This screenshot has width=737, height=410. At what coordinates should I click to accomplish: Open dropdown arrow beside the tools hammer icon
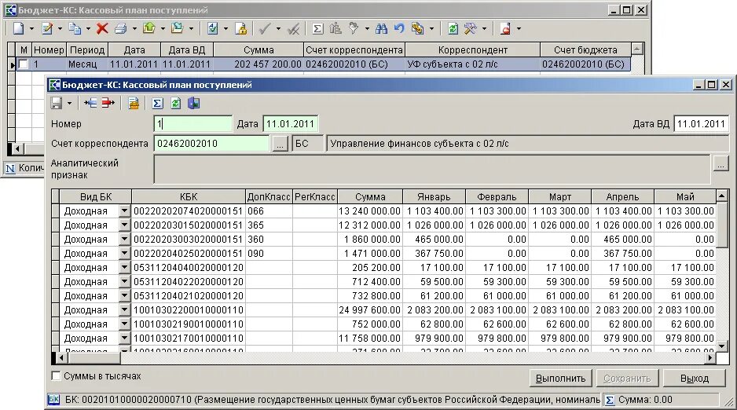(484, 29)
